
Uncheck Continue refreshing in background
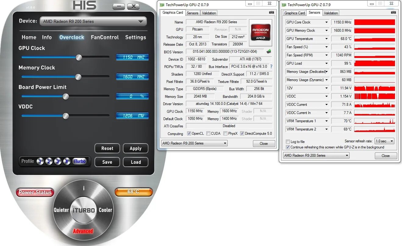288,147
